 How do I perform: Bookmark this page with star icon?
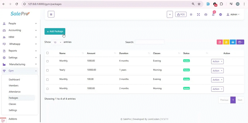point(199,4)
